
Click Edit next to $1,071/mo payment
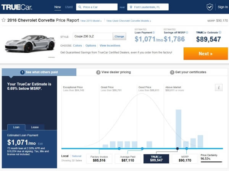[x=40, y=144]
